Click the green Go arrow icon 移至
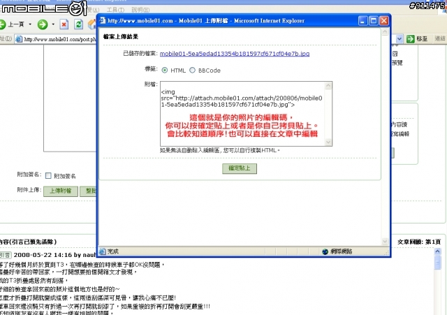This screenshot has height=315, width=447. [x=410, y=39]
